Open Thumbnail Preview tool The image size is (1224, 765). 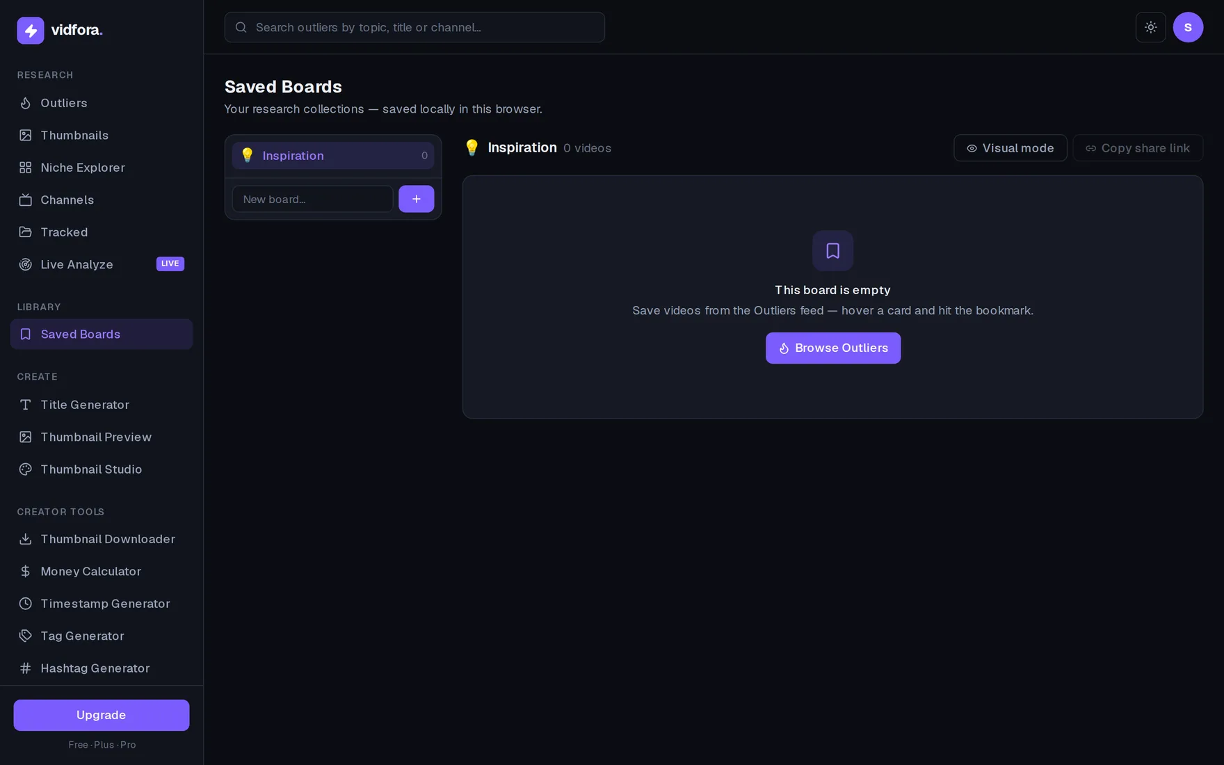(x=102, y=437)
